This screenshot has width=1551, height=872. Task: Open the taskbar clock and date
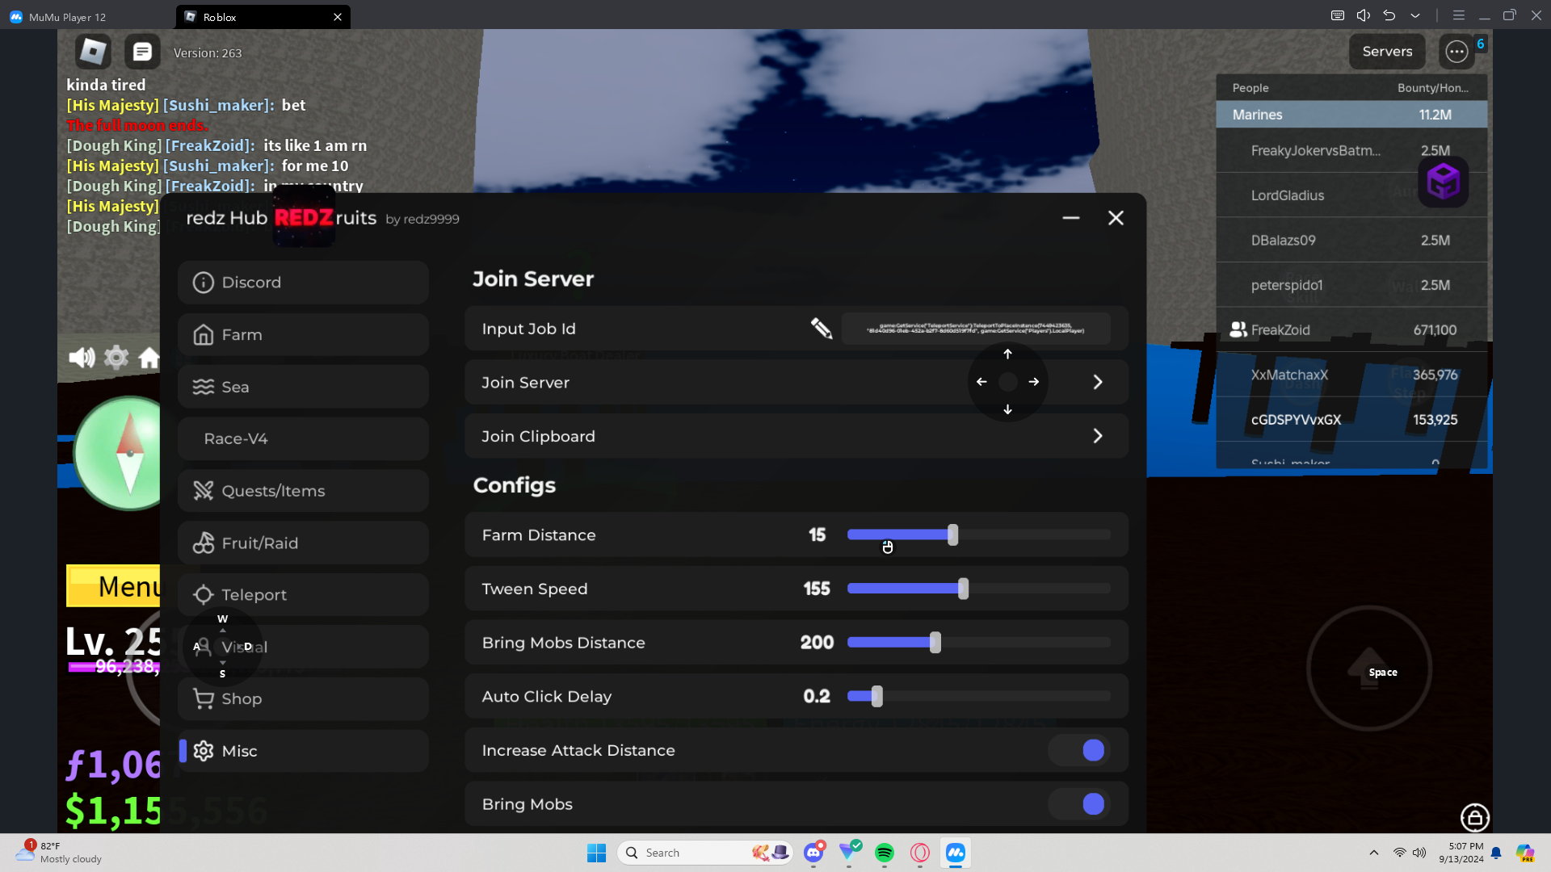click(1461, 853)
